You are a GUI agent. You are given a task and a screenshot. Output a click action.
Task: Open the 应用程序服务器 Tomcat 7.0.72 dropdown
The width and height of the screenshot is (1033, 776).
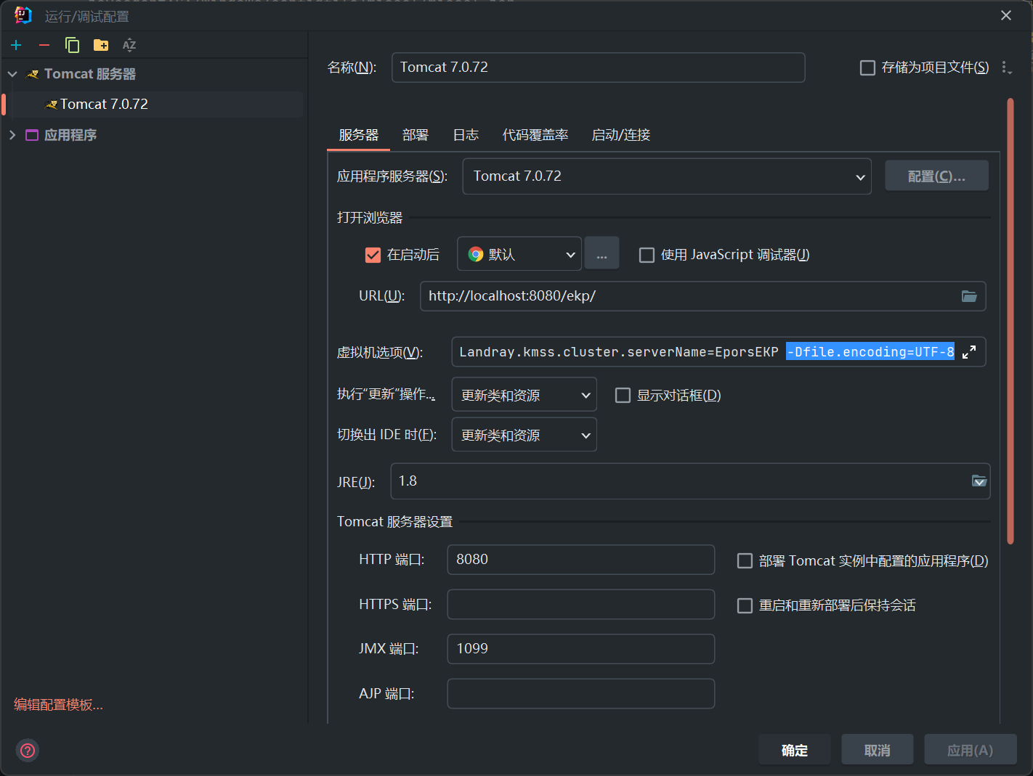coord(667,176)
